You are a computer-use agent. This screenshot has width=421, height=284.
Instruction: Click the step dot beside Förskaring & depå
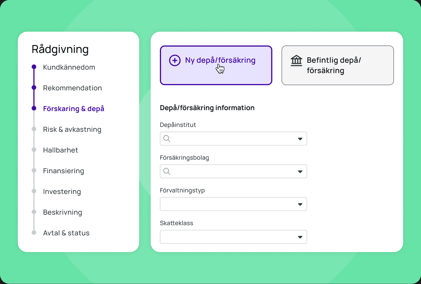34,108
